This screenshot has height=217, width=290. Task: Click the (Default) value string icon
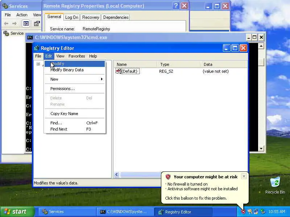118,71
